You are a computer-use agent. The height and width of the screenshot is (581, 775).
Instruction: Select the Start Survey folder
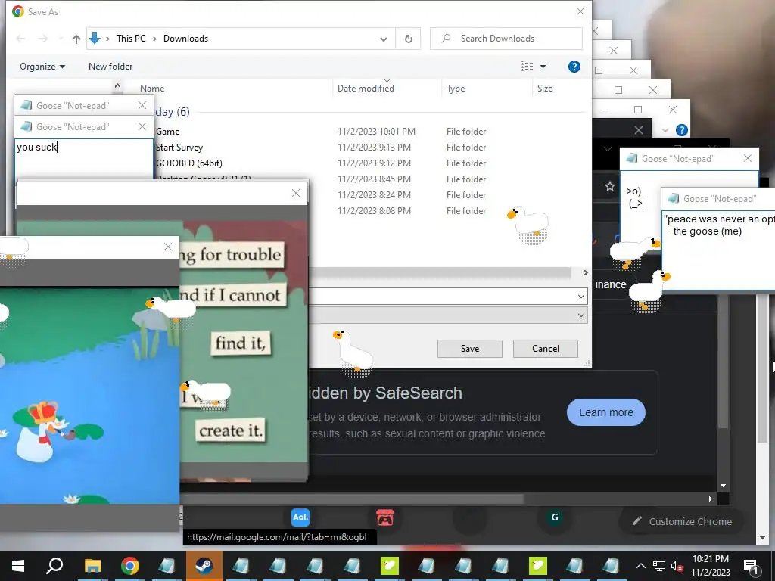point(179,148)
